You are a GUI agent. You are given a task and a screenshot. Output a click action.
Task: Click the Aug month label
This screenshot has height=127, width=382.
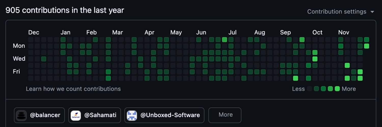pyautogui.click(x=260, y=33)
